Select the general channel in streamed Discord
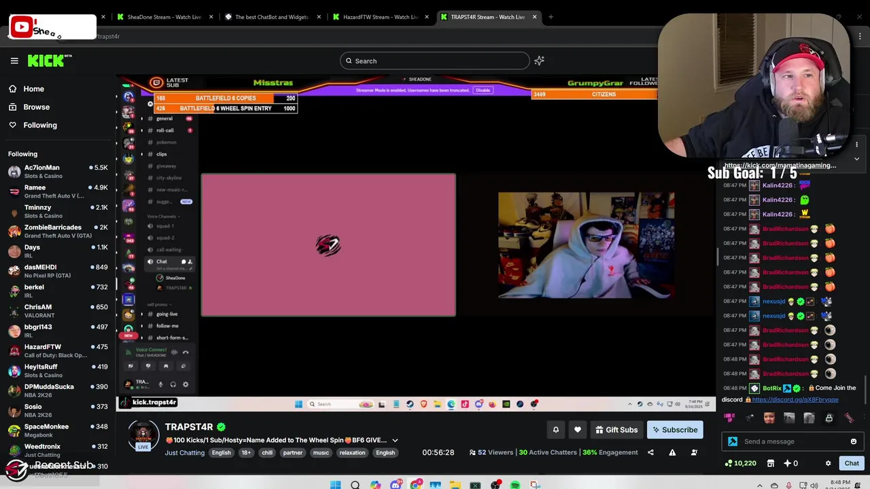The image size is (870, 489). (164, 119)
